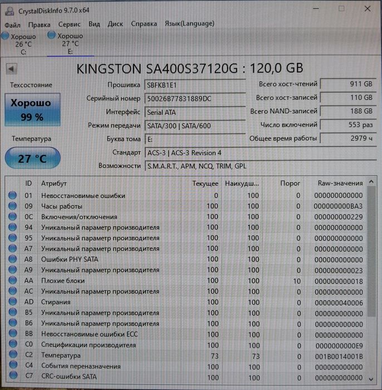This screenshot has width=382, height=390.
Task: Click the 2979 ч power-on hours value
Action: 348,138
